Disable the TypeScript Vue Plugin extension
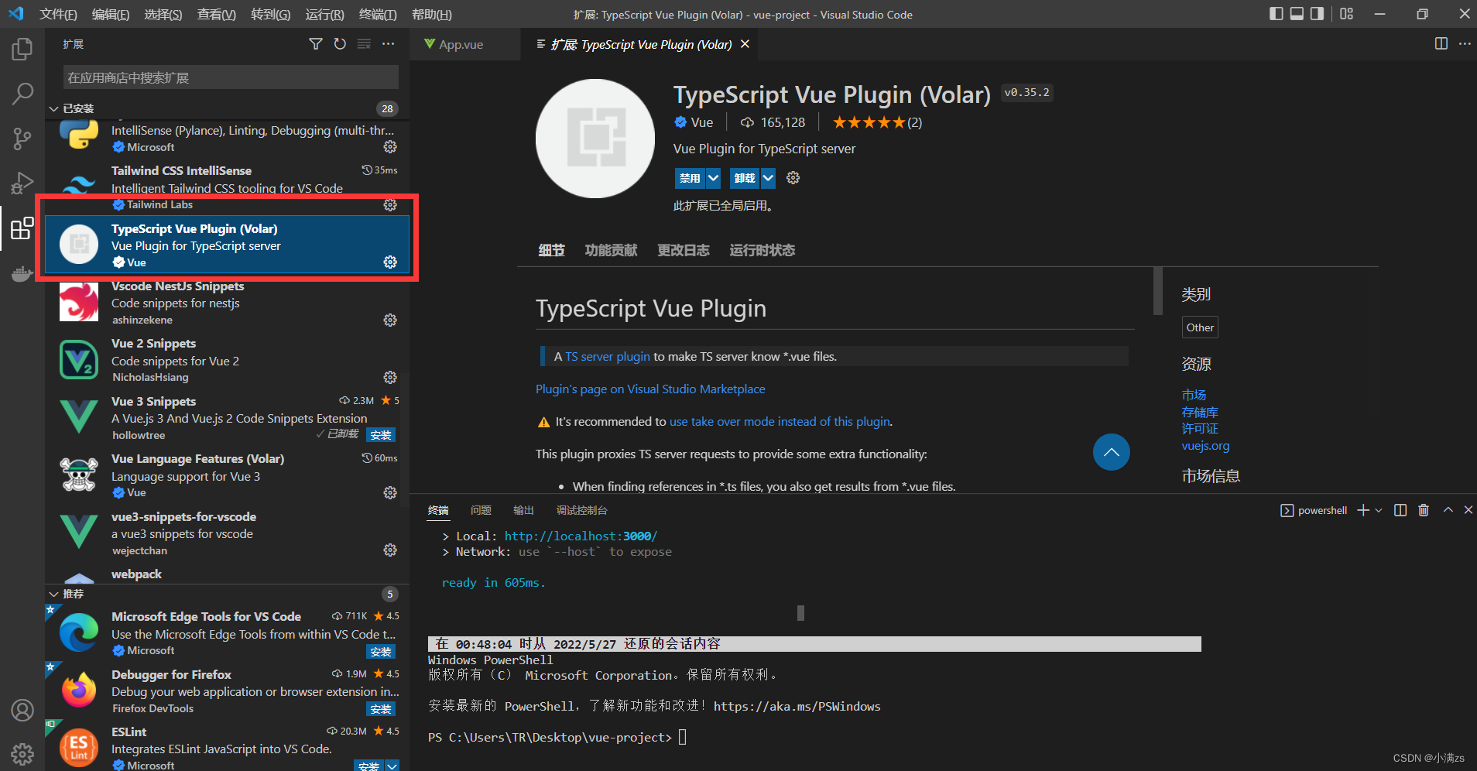This screenshot has width=1477, height=771. coord(689,179)
